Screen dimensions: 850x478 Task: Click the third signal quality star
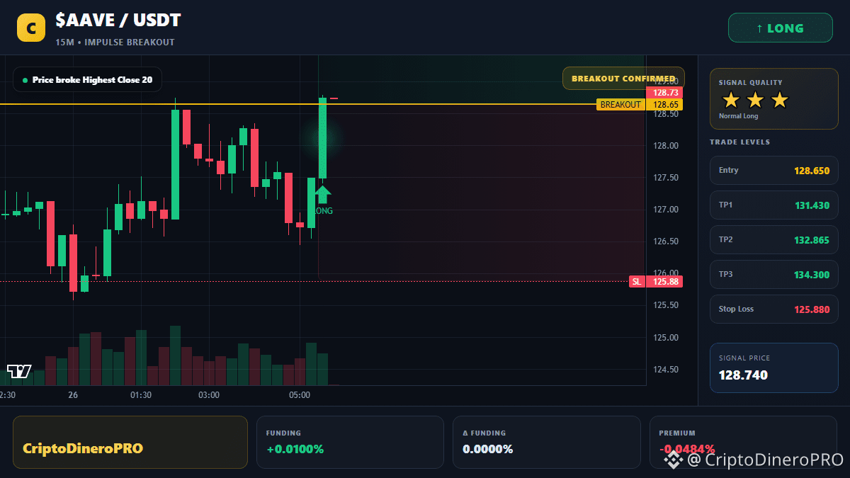click(779, 100)
